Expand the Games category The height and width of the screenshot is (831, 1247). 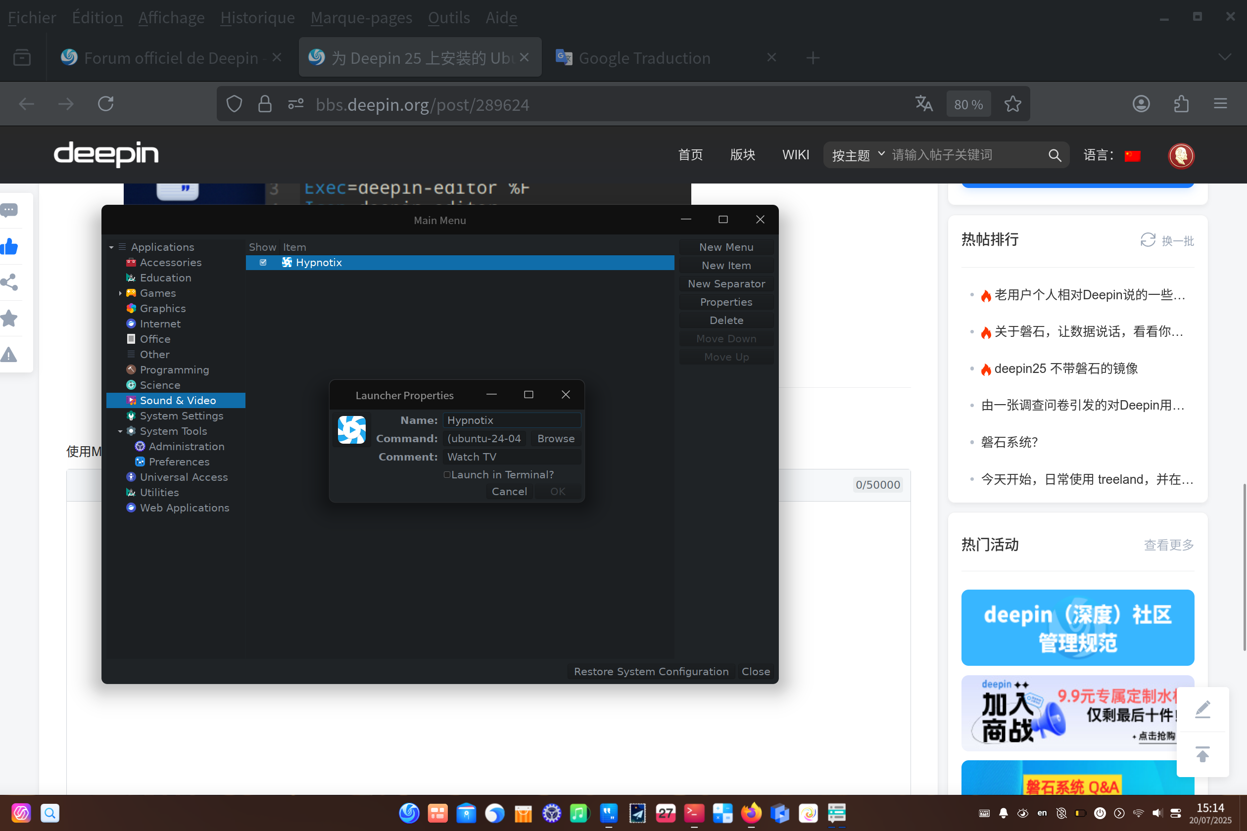coord(120,293)
